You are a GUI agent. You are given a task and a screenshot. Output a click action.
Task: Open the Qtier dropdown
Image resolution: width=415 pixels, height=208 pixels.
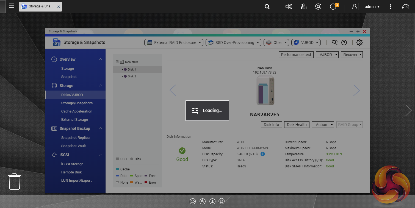coord(276,43)
